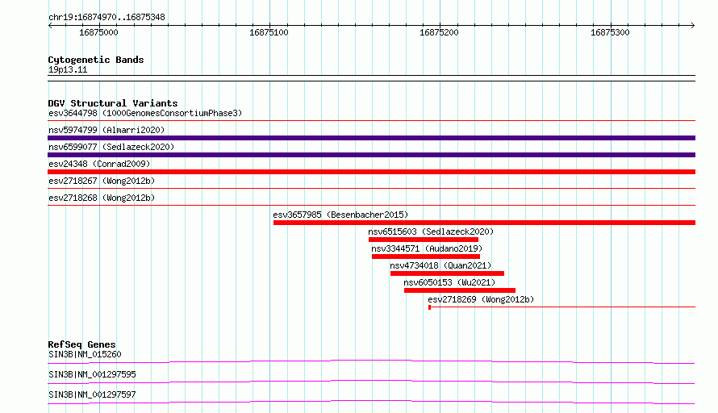Click the esv2718267 (Wong2012b) label
718x413 pixels.
tap(102, 181)
